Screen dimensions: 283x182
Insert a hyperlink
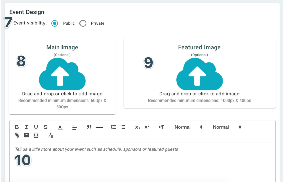[x=17, y=135]
